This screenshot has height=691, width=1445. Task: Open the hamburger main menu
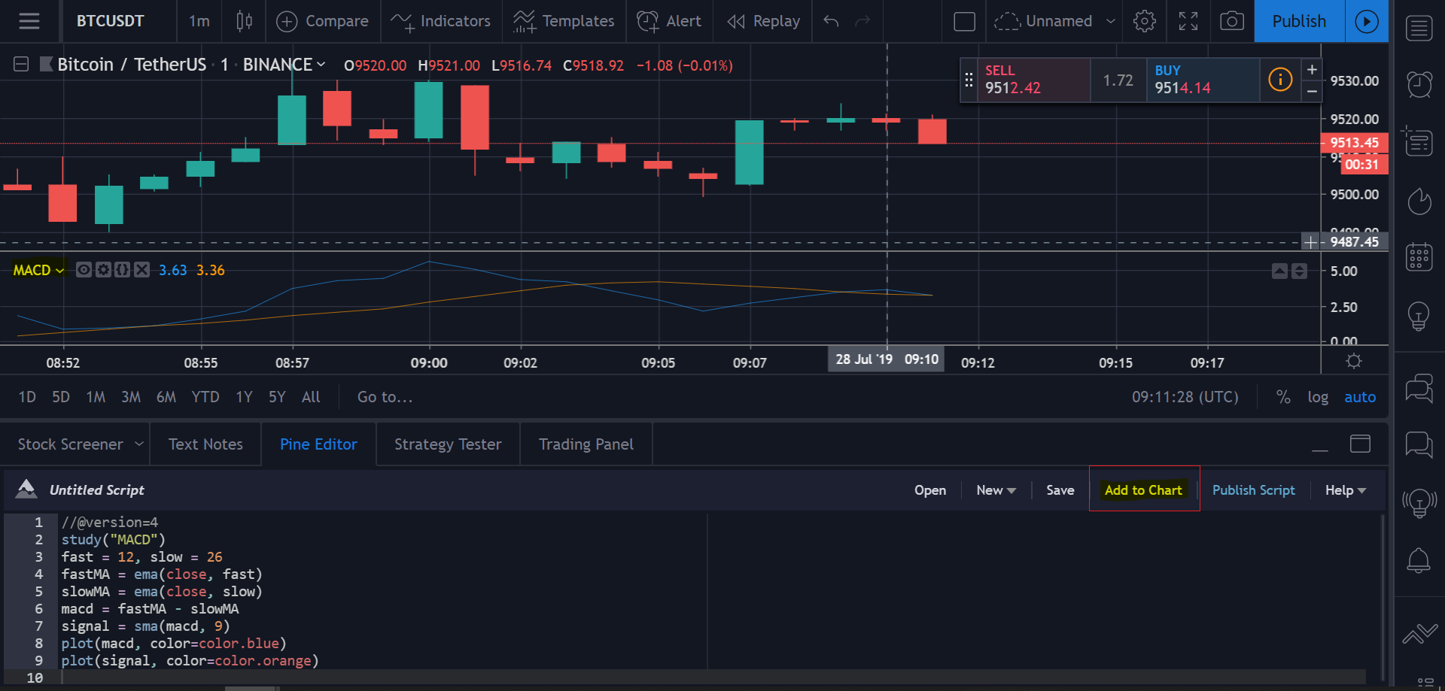tap(29, 21)
